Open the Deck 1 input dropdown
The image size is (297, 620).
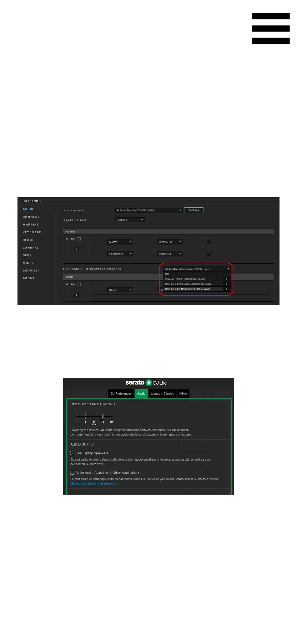120,290
